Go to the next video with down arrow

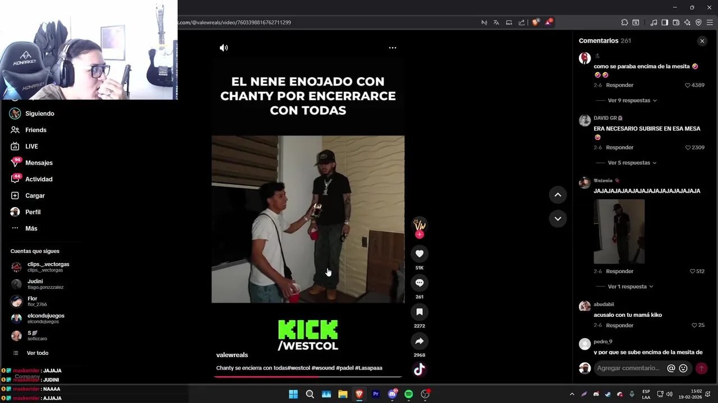click(558, 219)
